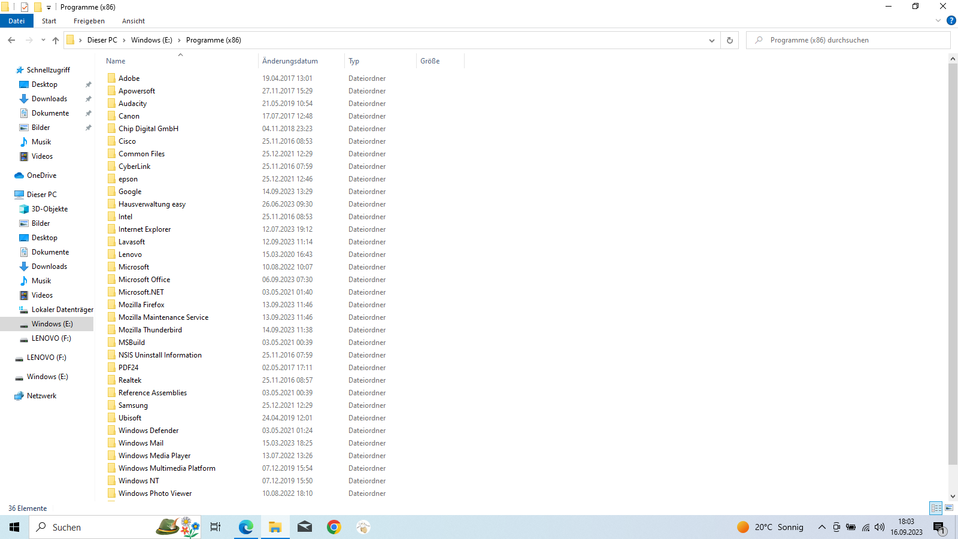Click the Windows (E:) breadcrumb segment

(151, 40)
